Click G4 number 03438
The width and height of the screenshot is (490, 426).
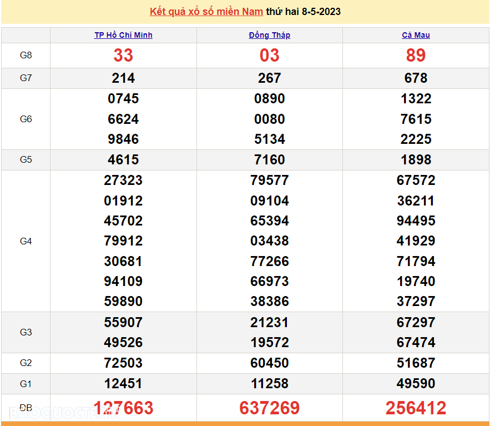coord(269,241)
